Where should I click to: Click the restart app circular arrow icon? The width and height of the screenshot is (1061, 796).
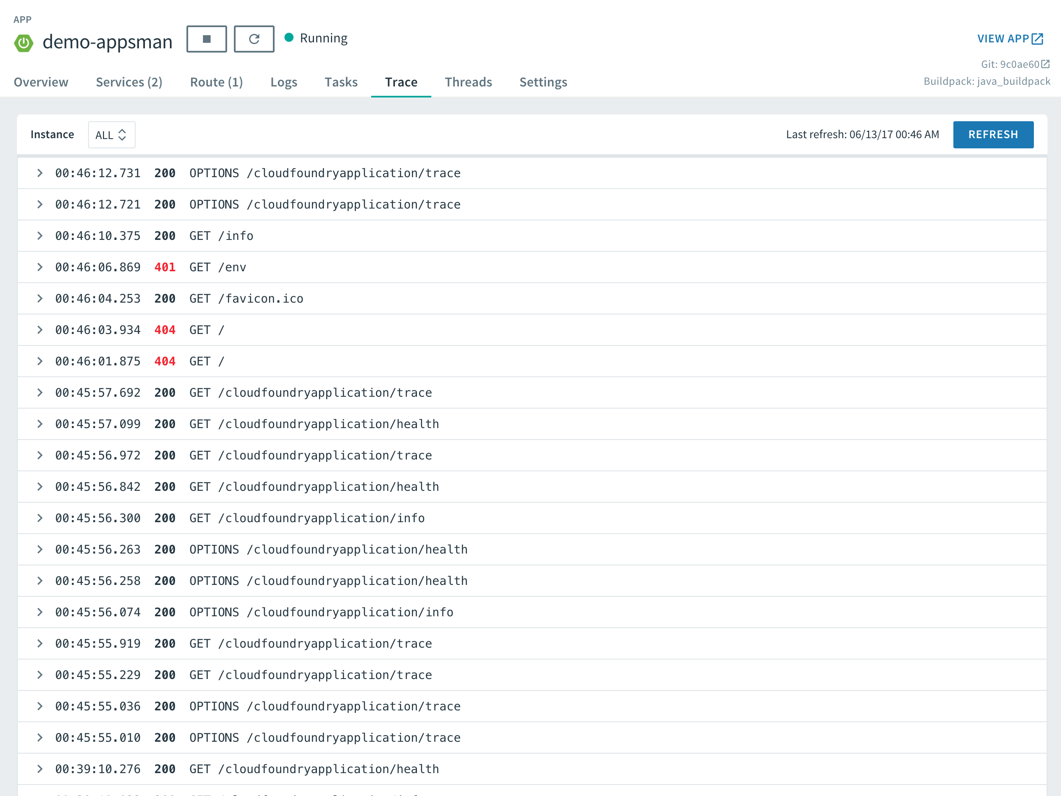pyautogui.click(x=254, y=39)
